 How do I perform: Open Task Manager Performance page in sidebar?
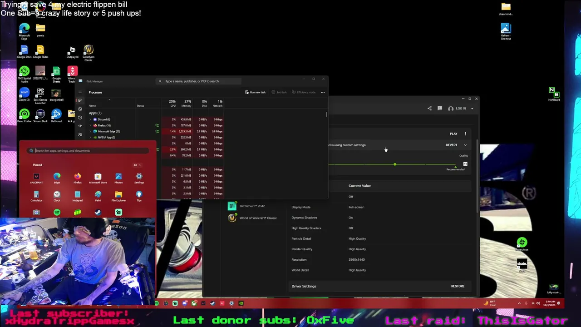80,109
